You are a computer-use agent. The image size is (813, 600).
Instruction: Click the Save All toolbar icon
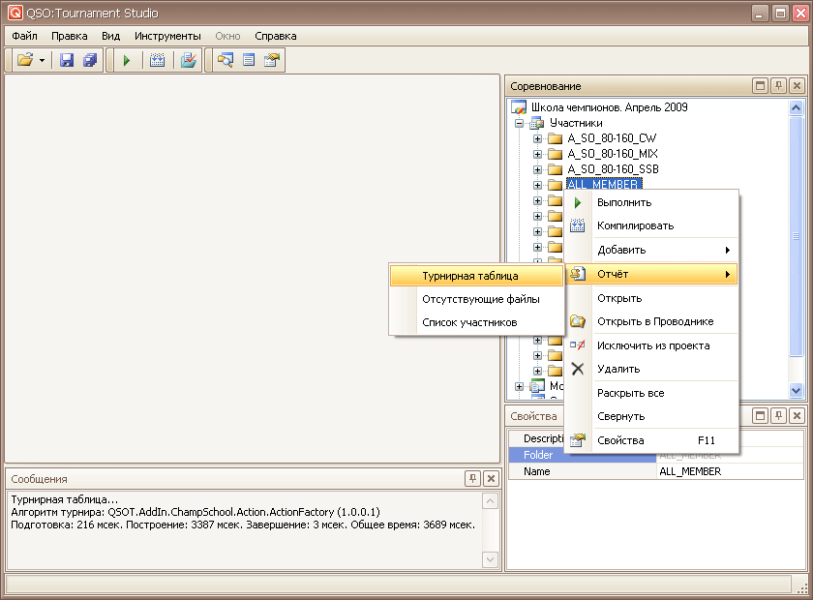[x=90, y=60]
